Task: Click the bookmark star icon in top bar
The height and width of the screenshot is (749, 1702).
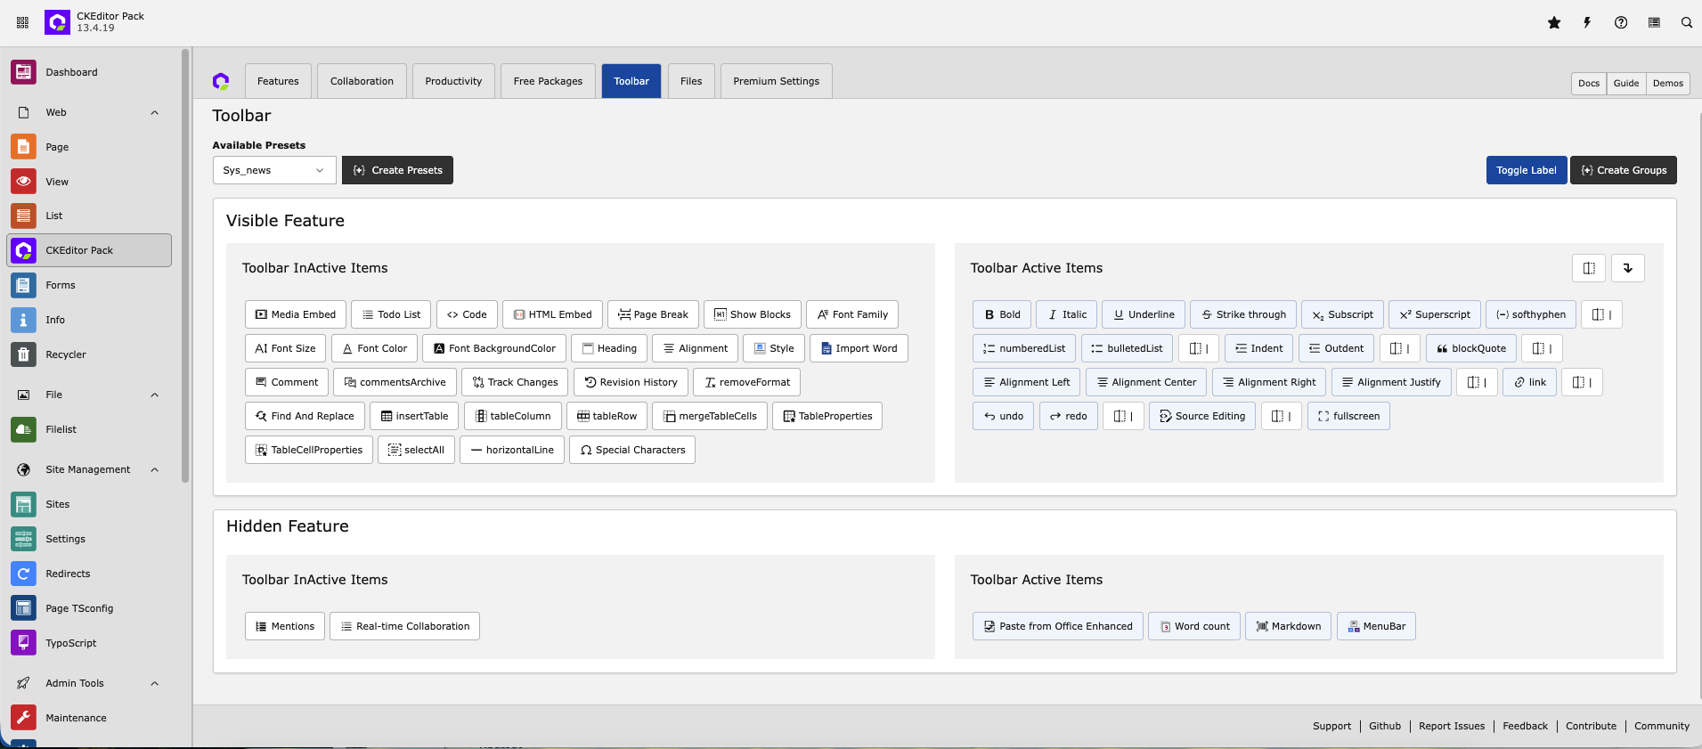Action: pos(1554,23)
